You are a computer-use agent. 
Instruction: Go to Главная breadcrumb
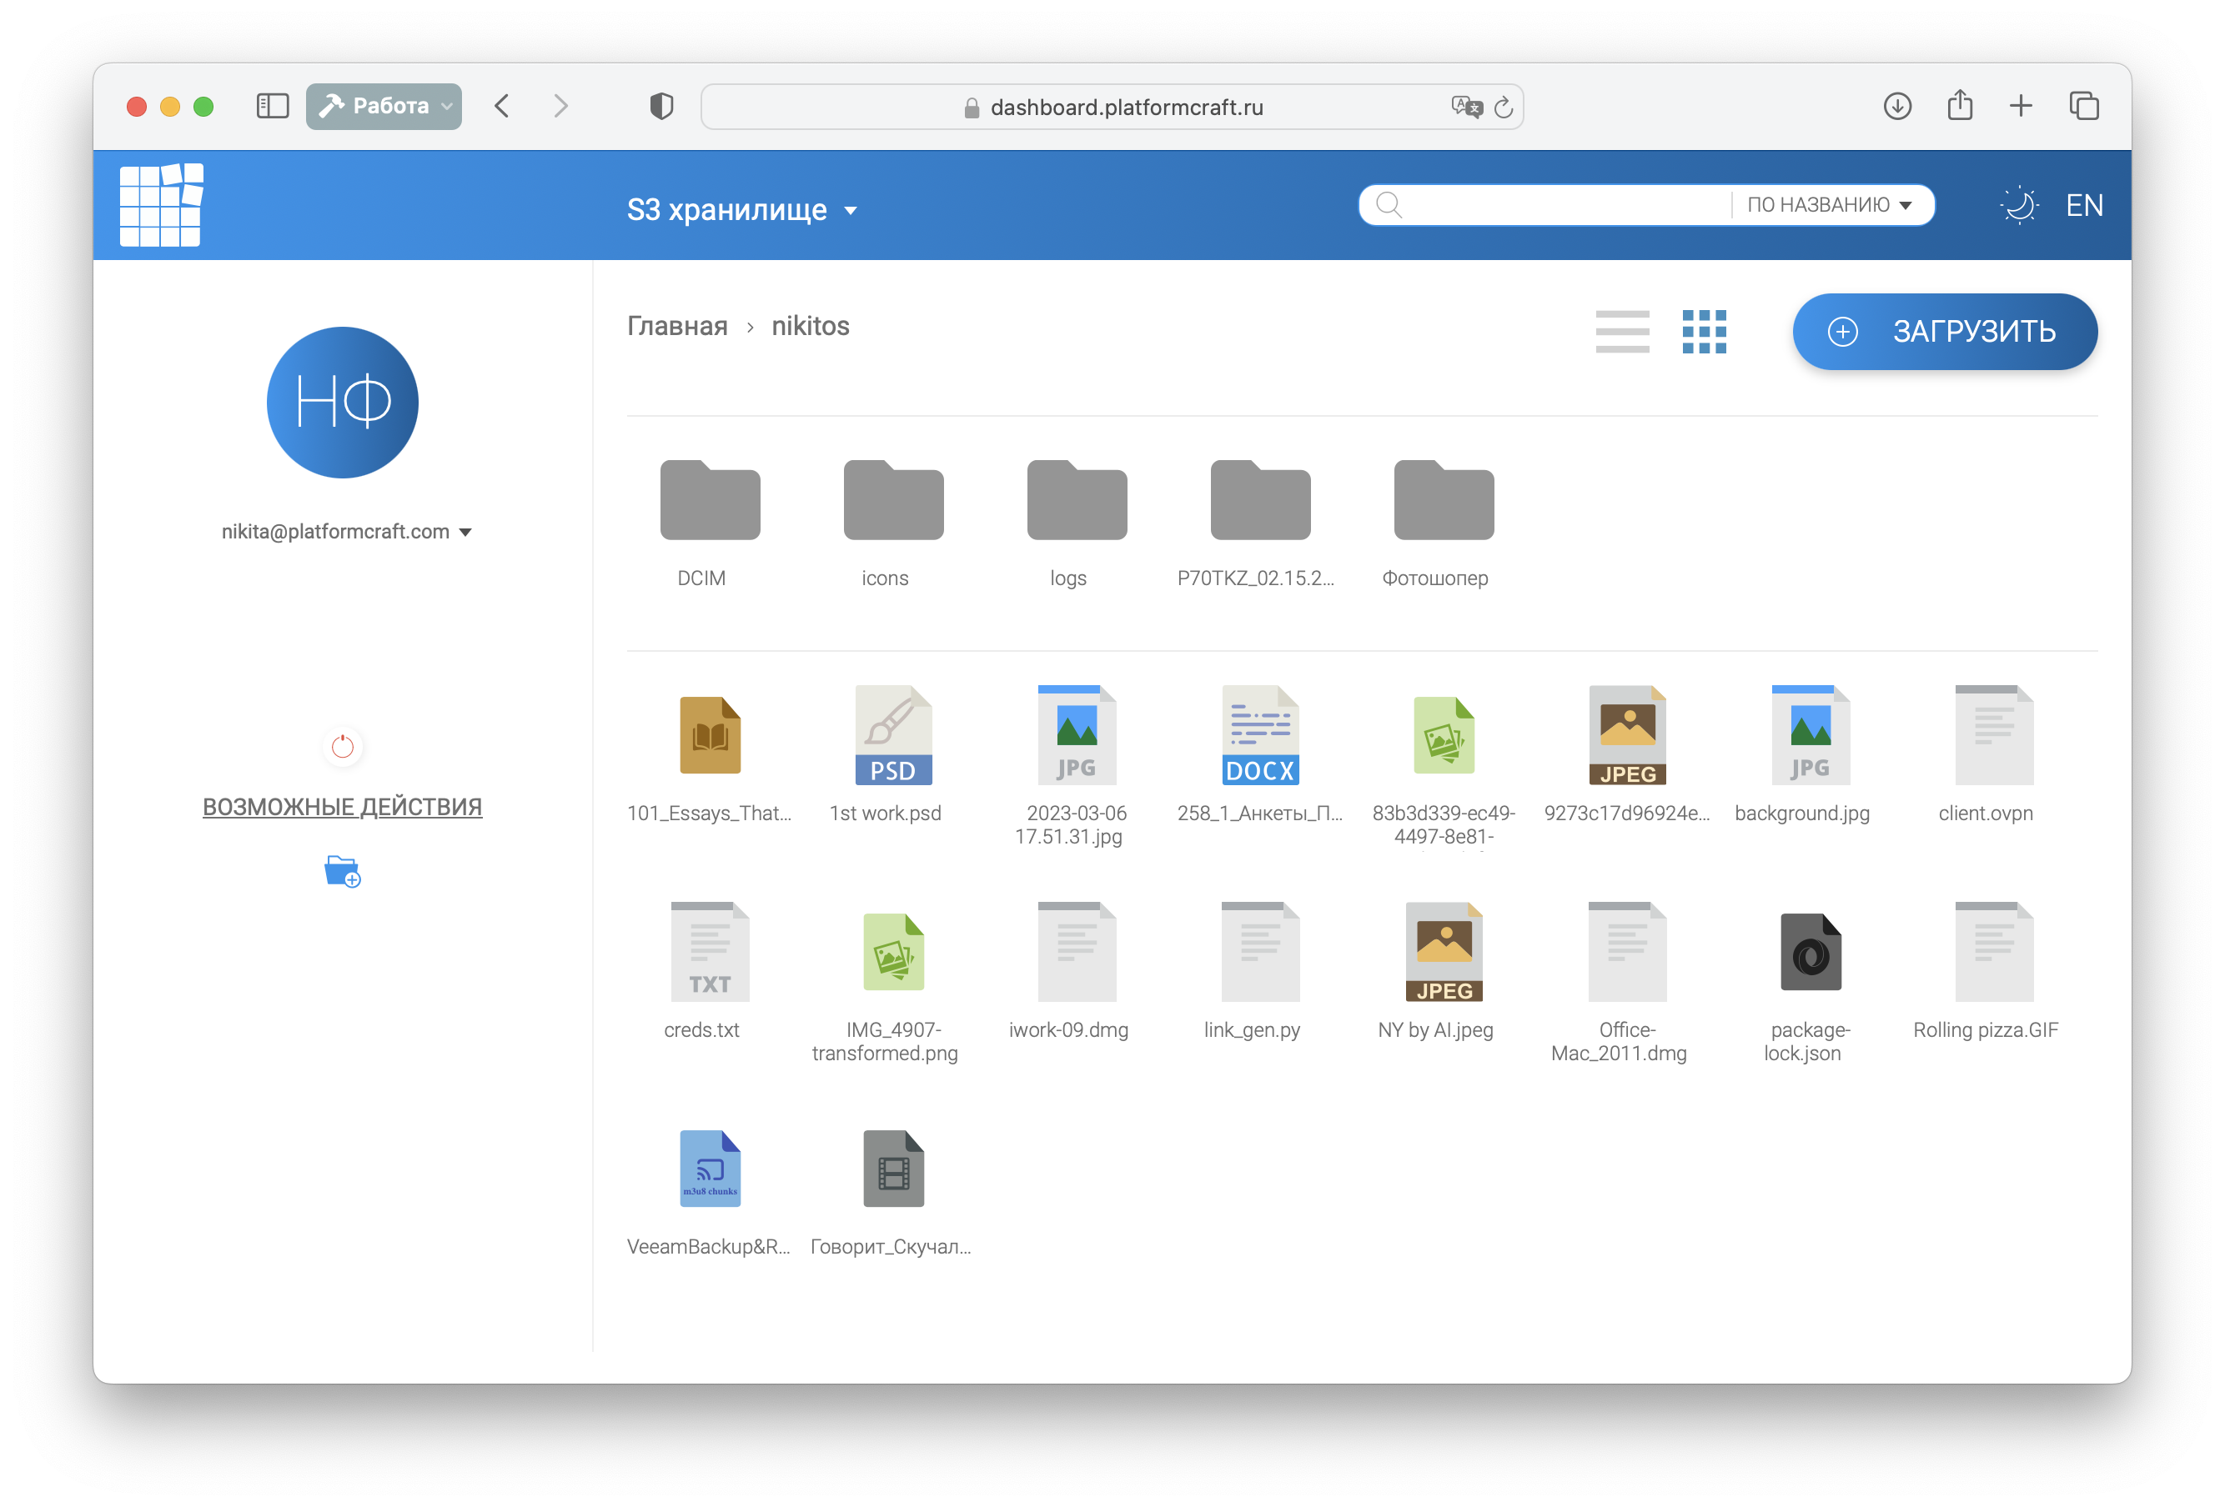[x=677, y=326]
